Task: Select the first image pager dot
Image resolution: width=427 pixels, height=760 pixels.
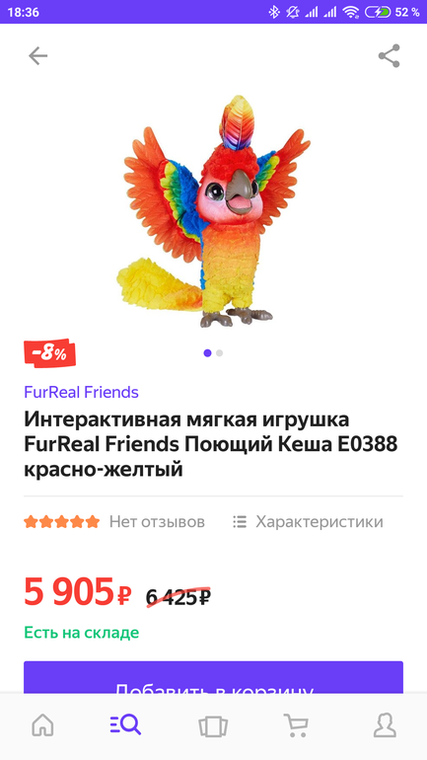Action: [208, 353]
